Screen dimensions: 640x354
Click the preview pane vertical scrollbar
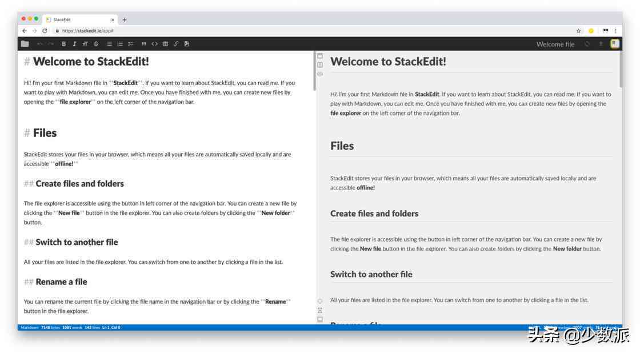click(621, 69)
